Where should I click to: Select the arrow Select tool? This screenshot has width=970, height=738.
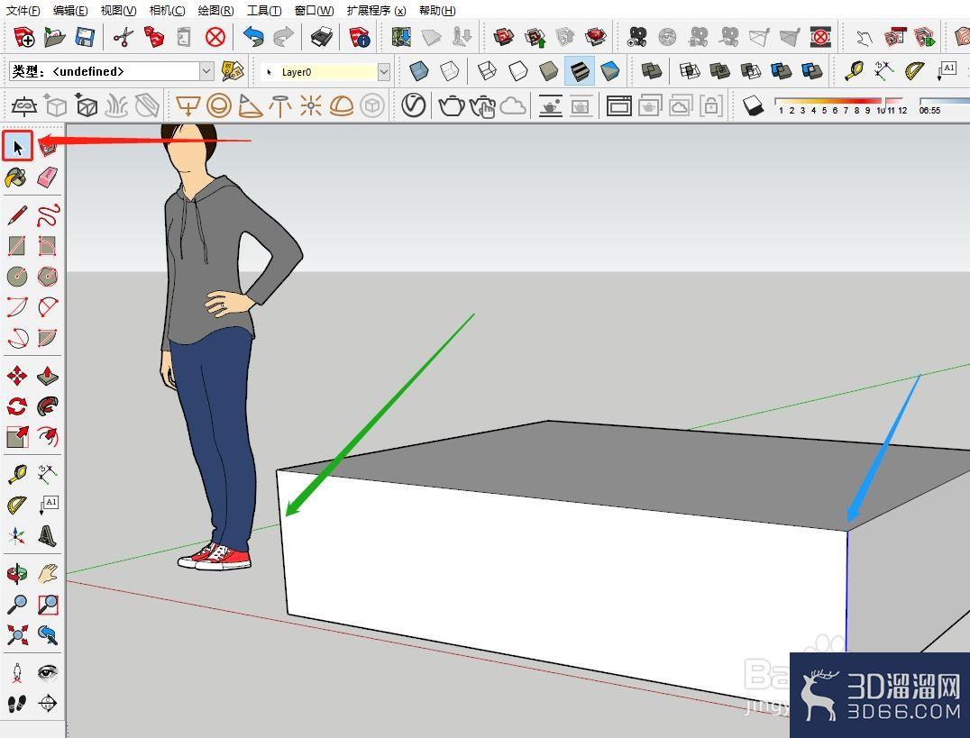17,147
